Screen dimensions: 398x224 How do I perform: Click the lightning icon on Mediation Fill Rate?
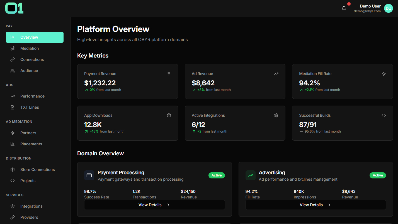point(384,74)
